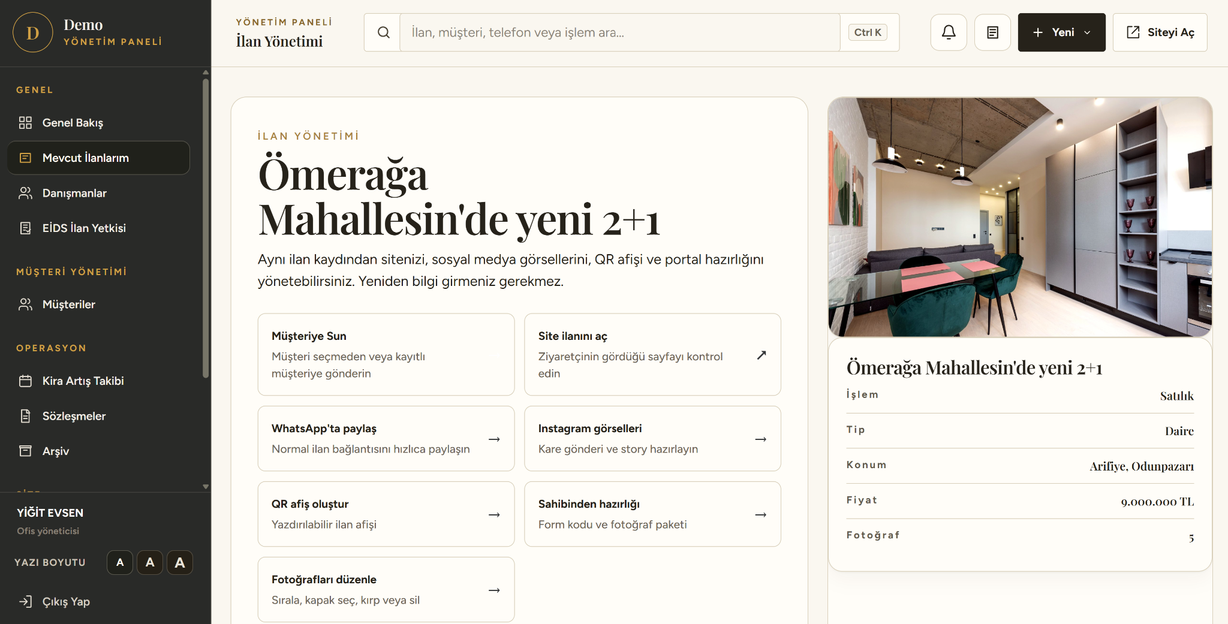This screenshot has height=624, width=1228.
Task: Click the Daire value in Tip row
Action: coord(1179,431)
